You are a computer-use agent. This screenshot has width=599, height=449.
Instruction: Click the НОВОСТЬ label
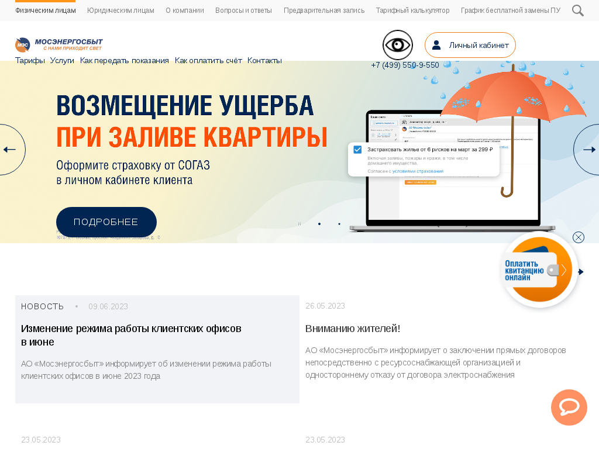coord(42,306)
